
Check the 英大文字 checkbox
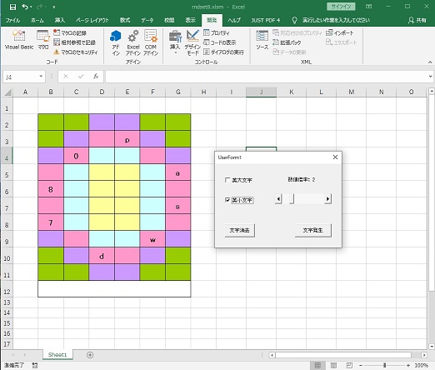pos(227,180)
